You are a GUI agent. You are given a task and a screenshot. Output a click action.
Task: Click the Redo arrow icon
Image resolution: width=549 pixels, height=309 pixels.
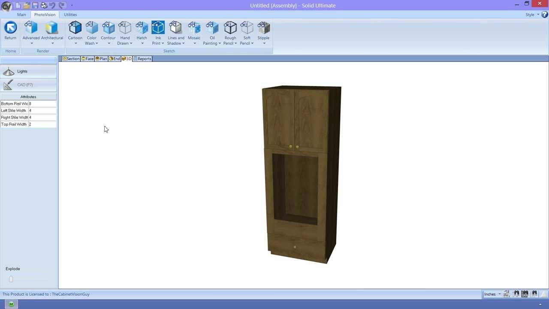point(61,5)
